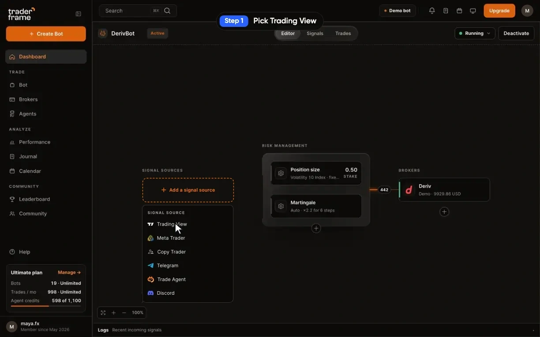Open Manage plan link
The image size is (540, 337).
tap(69, 273)
